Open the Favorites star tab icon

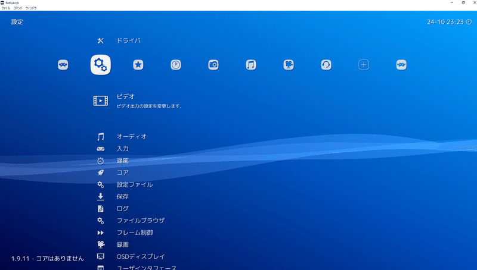click(138, 65)
